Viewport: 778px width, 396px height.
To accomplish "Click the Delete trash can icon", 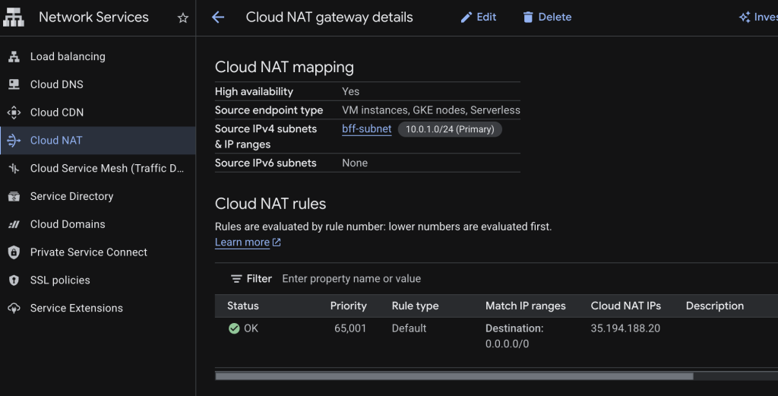I will coord(528,17).
